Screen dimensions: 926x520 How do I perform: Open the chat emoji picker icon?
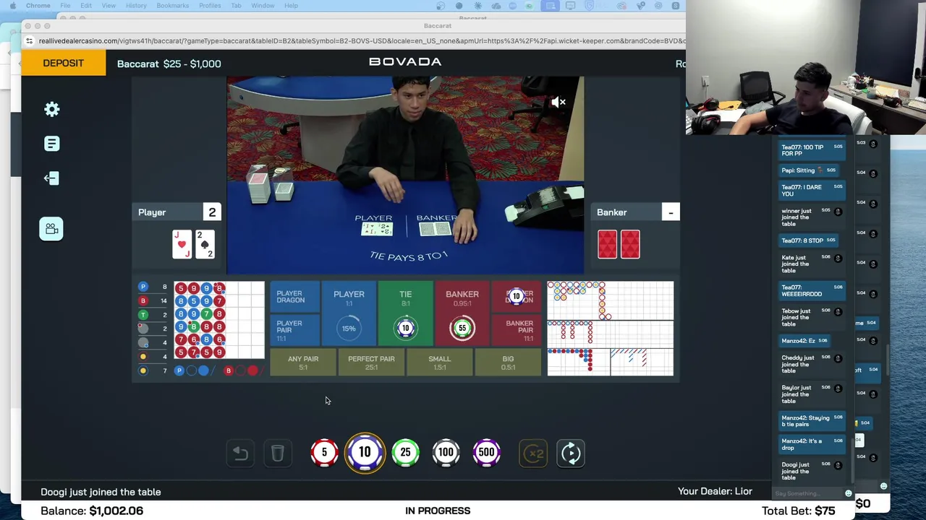click(x=849, y=494)
